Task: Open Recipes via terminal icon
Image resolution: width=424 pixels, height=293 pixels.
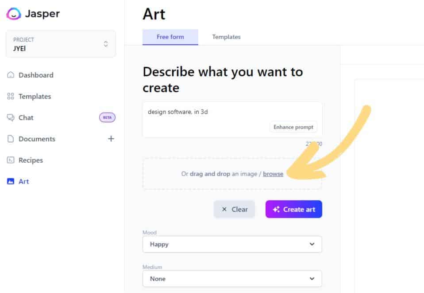Action: (11, 160)
